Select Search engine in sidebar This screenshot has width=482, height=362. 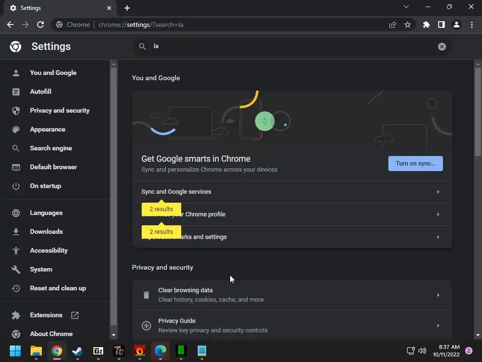pos(51,148)
